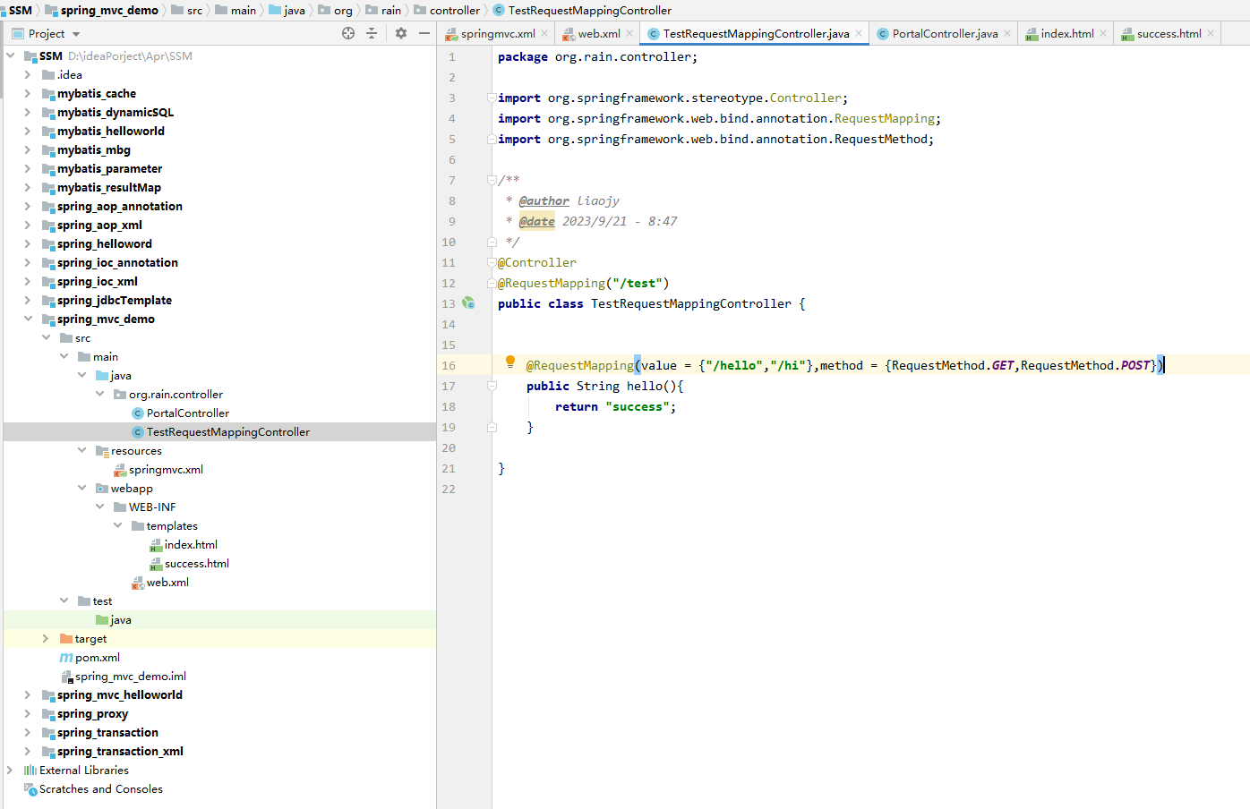Click SSM in the breadcrumb bar
The width and height of the screenshot is (1250, 809).
(20, 10)
